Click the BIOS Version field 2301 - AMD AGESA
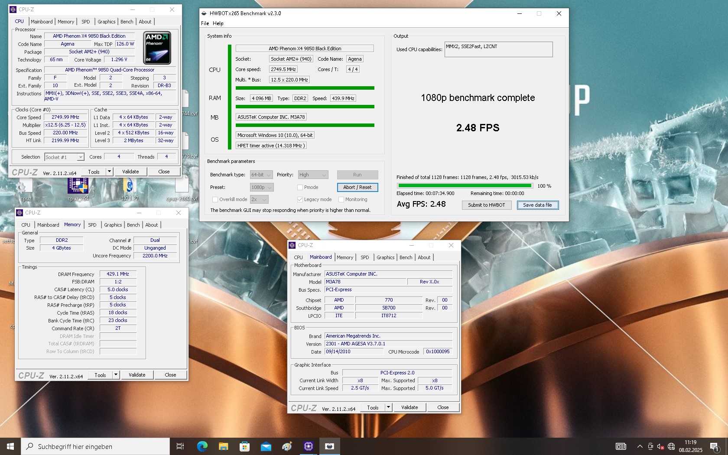 click(x=388, y=344)
